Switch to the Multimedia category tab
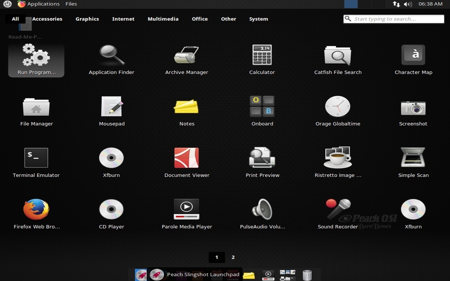This screenshot has height=281, width=450. pyautogui.click(x=163, y=19)
